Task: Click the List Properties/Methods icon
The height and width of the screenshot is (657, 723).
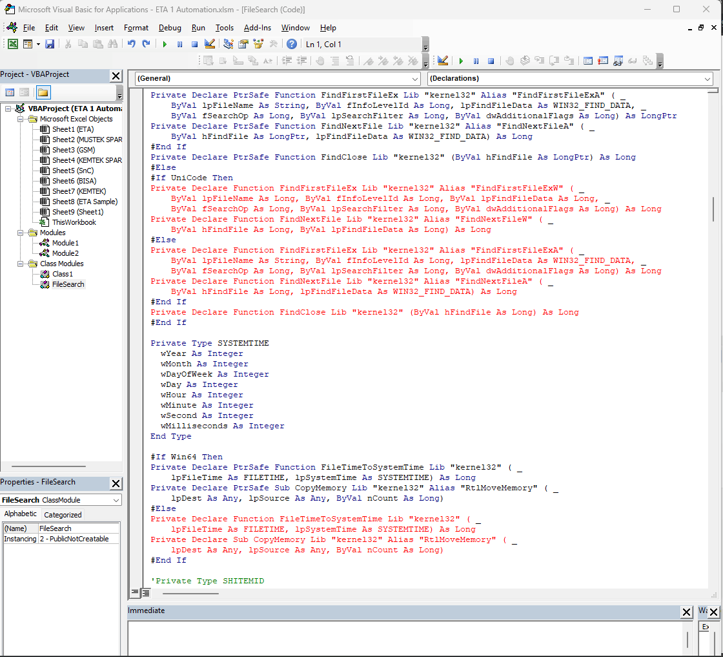Action: (208, 61)
